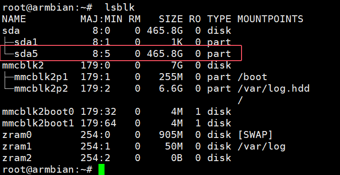Click the 179:64 device number
340x175 pixels.
pos(98,123)
